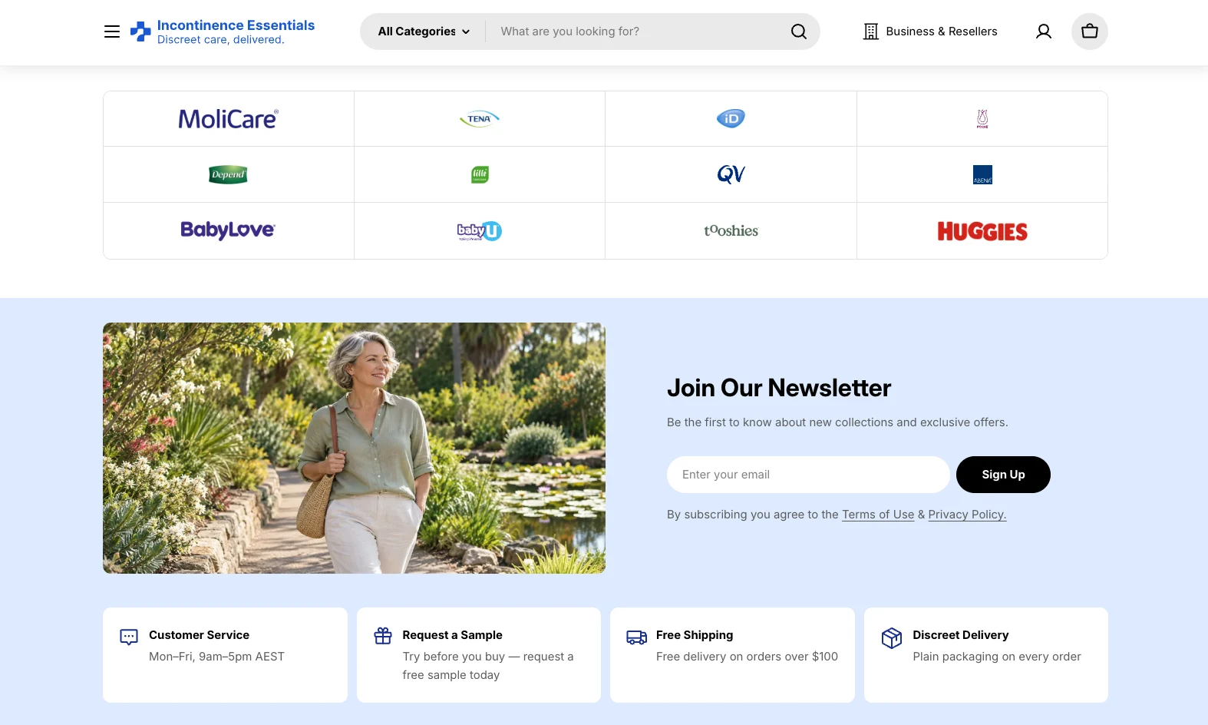Open the shopping bag cart
Screen dimensions: 1208x725
coord(1090,31)
